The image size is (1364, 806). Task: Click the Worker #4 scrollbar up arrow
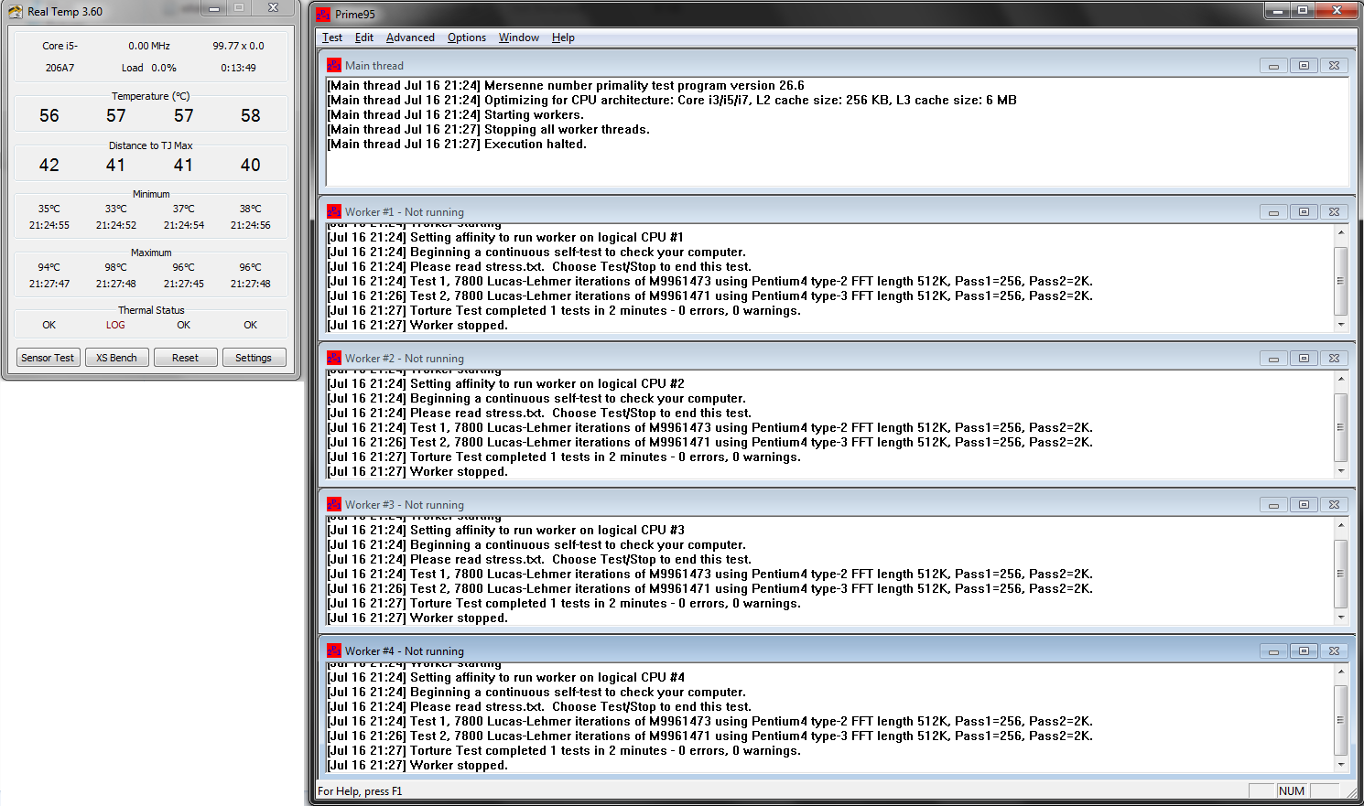(1341, 672)
